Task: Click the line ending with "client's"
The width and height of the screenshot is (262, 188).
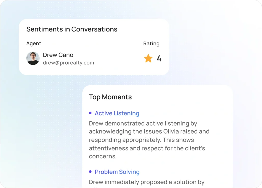Action: (x=147, y=148)
